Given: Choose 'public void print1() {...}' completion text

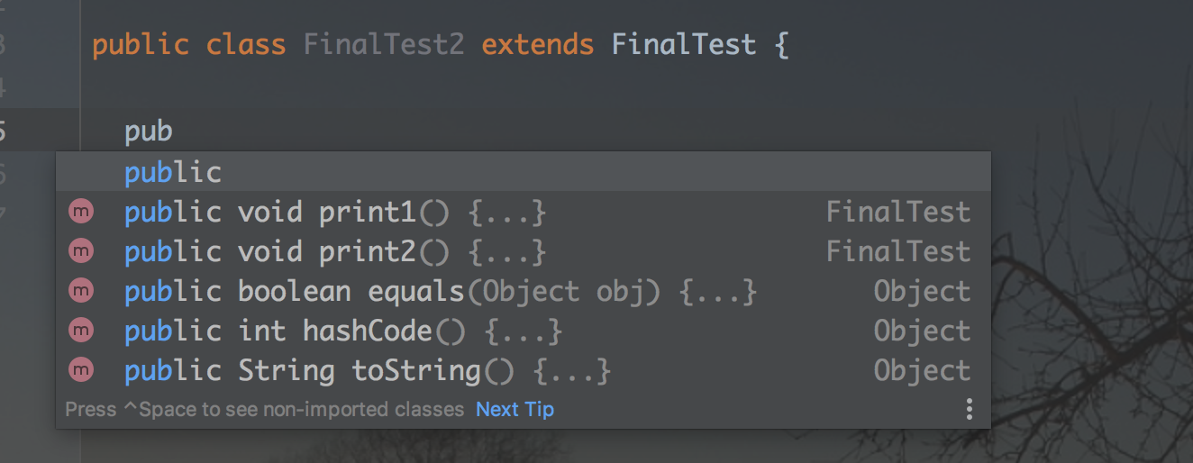Looking at the screenshot, I should 335,213.
